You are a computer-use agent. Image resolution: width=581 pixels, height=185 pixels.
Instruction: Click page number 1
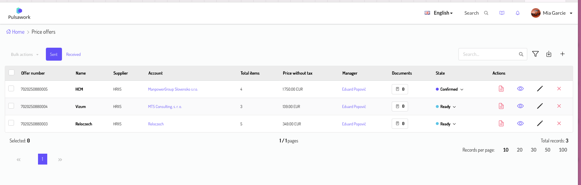(42, 159)
